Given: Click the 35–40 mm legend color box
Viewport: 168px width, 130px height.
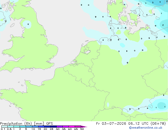Looking at the screenshot, I should [65, 127].
